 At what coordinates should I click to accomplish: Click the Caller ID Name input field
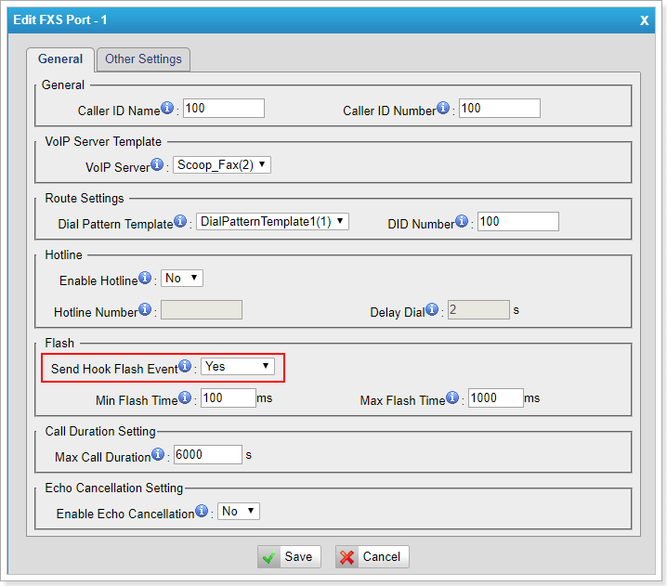(x=224, y=108)
